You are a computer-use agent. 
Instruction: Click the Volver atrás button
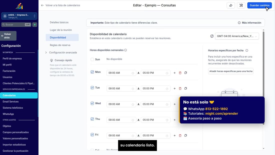point(8,36)
